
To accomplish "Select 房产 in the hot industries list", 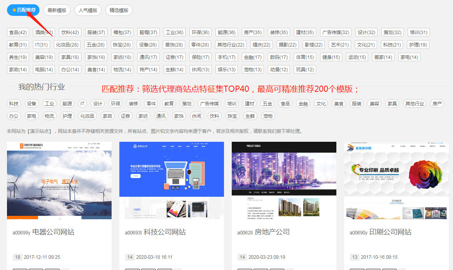I will coord(437,104).
